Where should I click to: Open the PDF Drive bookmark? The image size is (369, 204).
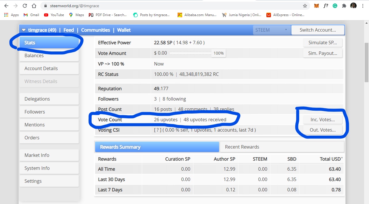click(108, 15)
